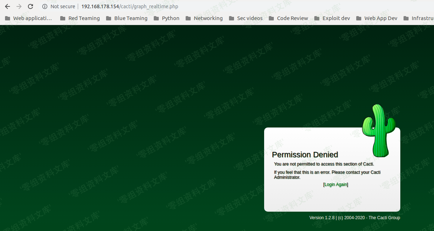434x231 pixels.
Task: Click the Not secure label text
Action: pyautogui.click(x=63, y=6)
